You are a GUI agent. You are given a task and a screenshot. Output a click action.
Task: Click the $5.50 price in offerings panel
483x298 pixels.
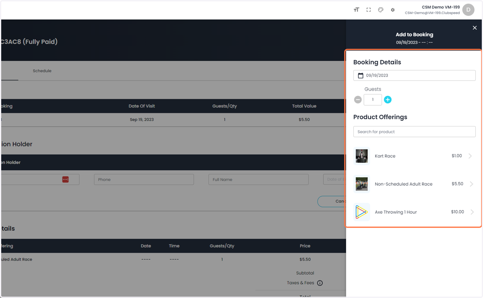pos(457,184)
